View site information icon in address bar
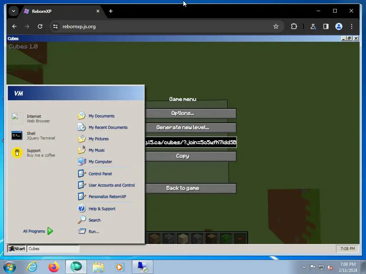 click(x=55, y=26)
